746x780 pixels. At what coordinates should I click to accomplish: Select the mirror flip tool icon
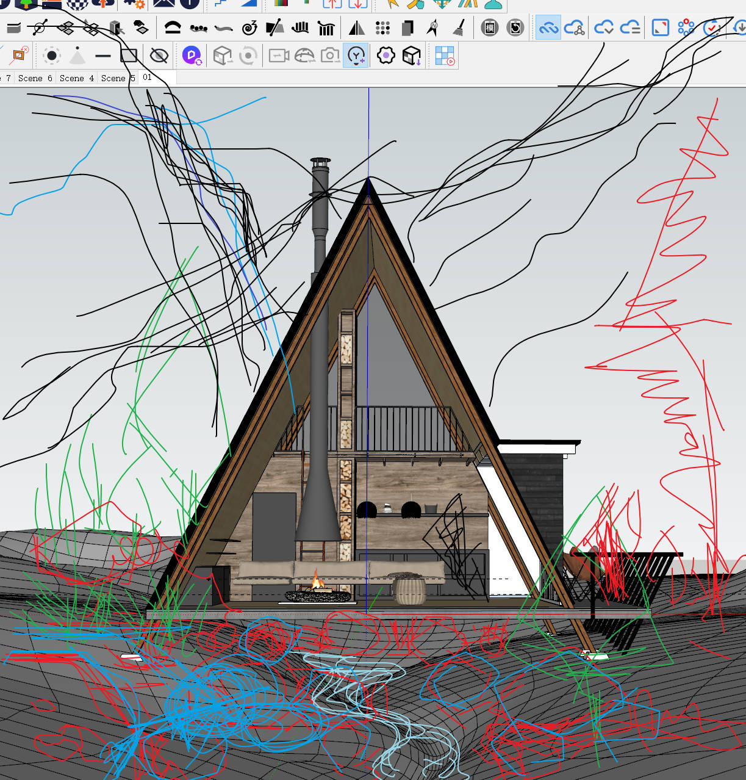click(357, 28)
